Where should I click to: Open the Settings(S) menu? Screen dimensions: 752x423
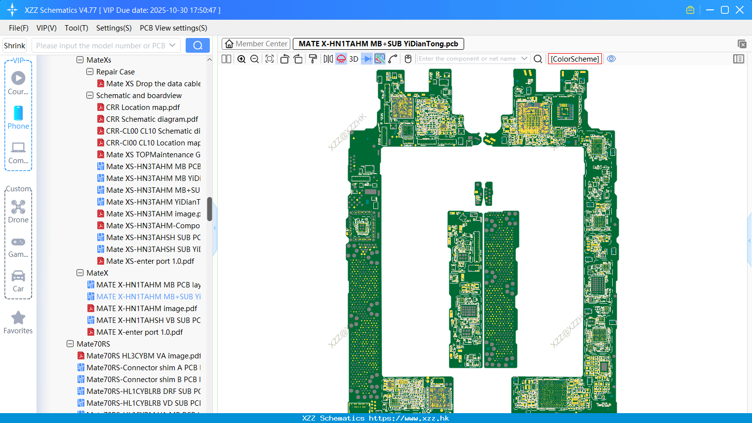(x=114, y=28)
